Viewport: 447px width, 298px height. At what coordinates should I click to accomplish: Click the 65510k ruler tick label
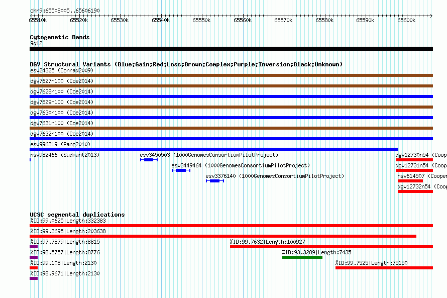(38, 20)
